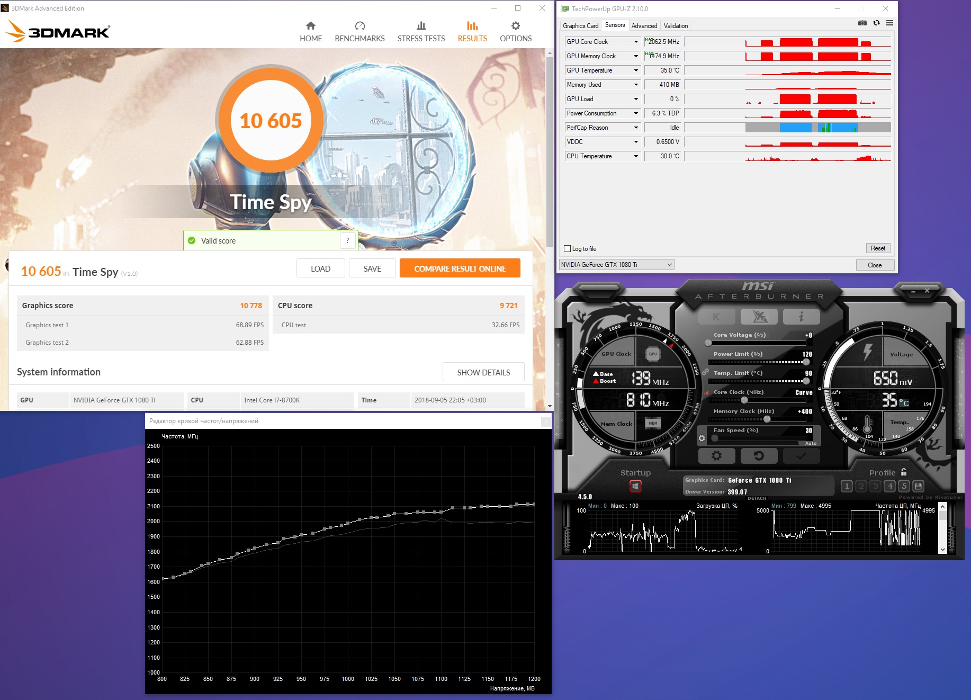The image size is (971, 700).
Task: Expand the GPU Core Clock sensor dropdown
Action: click(636, 42)
